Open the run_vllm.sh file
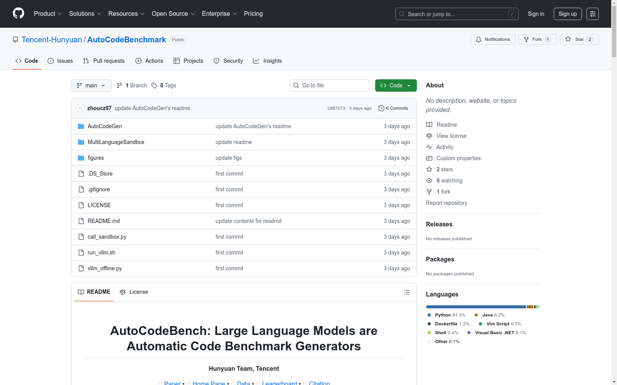Viewport: 617px width, 385px height. tap(101, 253)
